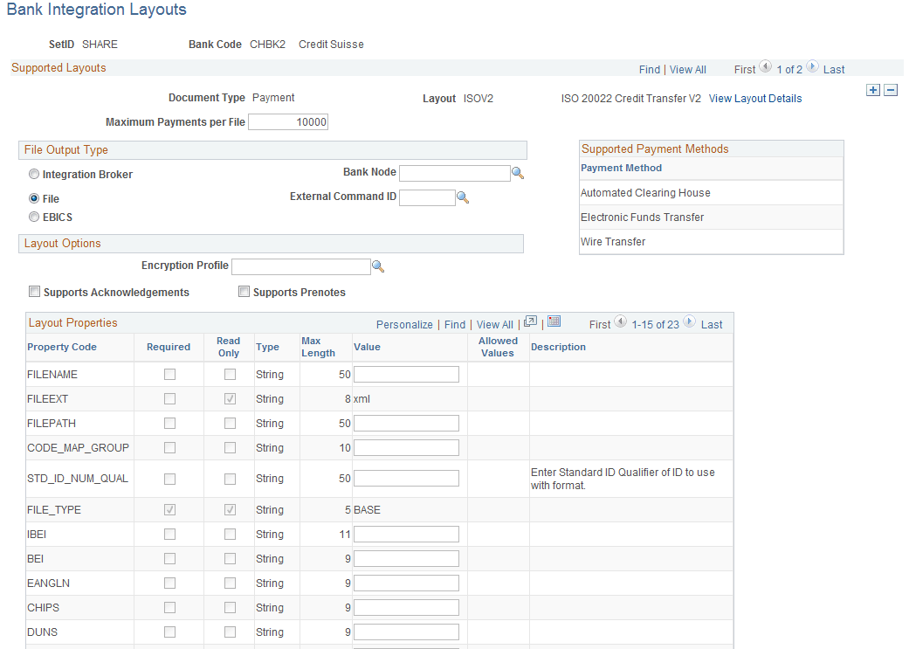
Task: Open the Encryption Profile lookup icon
Action: pyautogui.click(x=378, y=266)
